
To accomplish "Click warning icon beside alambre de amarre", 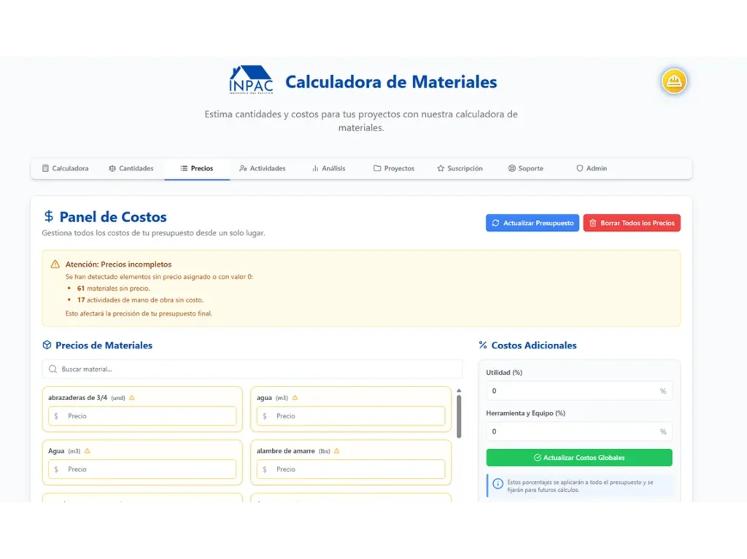I will point(336,451).
